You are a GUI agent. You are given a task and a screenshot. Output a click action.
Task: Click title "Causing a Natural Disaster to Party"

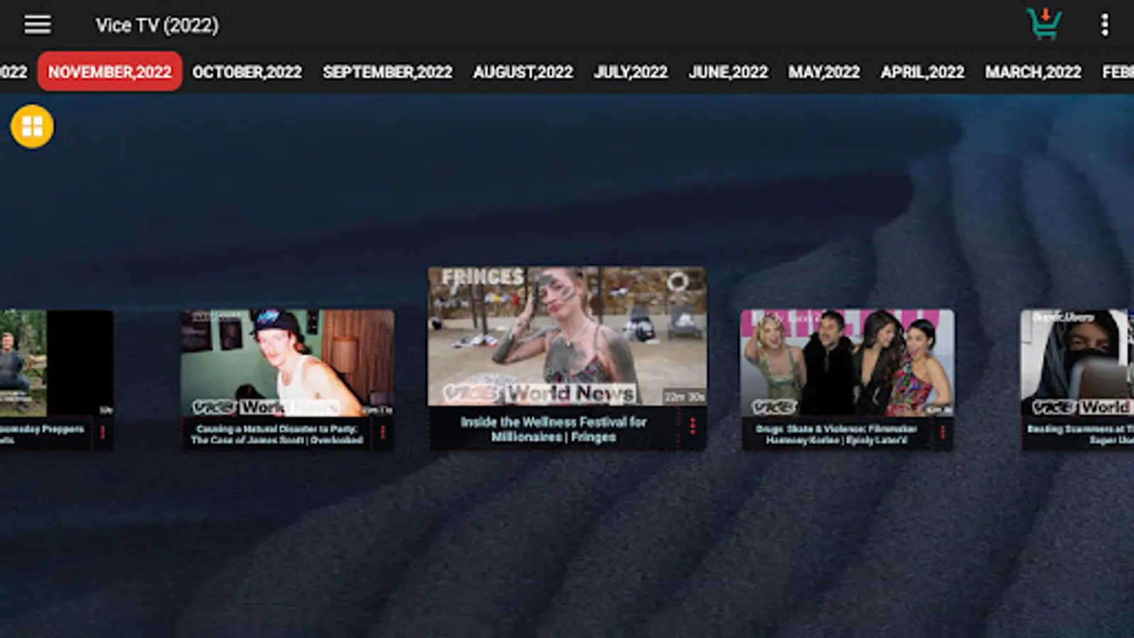click(x=277, y=434)
